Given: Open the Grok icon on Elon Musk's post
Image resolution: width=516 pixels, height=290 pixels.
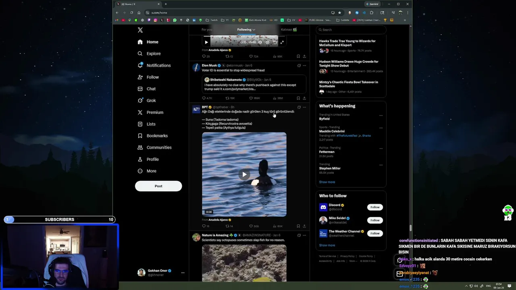Looking at the screenshot, I should click(x=299, y=65).
